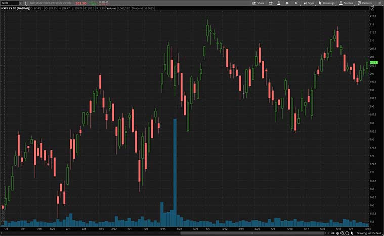Screen dimensions: 384x236
Task: Click the zoom out magnifier icon
Action: pyautogui.click(x=347, y=233)
